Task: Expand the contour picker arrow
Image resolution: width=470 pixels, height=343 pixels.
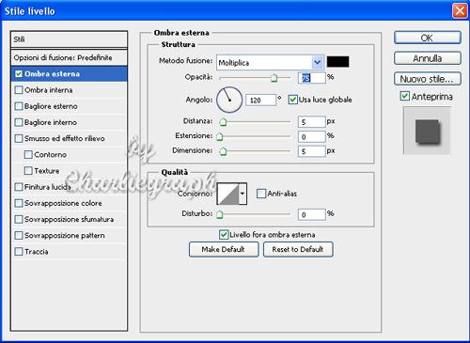Action: [x=243, y=194]
